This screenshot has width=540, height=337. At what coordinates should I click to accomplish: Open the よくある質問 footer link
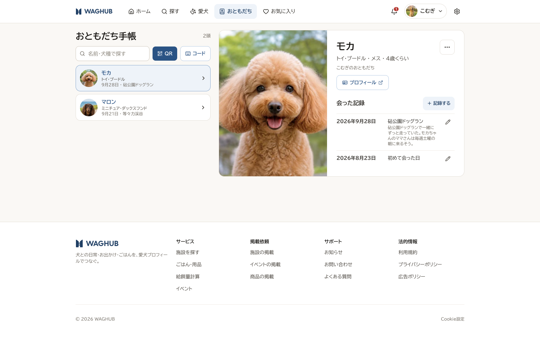[338, 277]
